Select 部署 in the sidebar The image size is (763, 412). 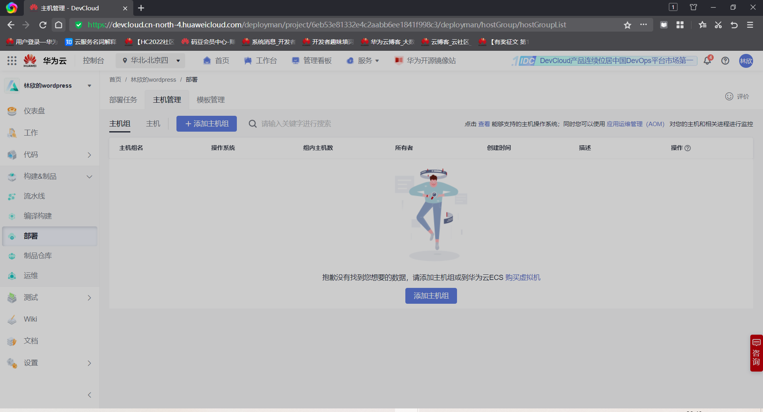(x=50, y=236)
